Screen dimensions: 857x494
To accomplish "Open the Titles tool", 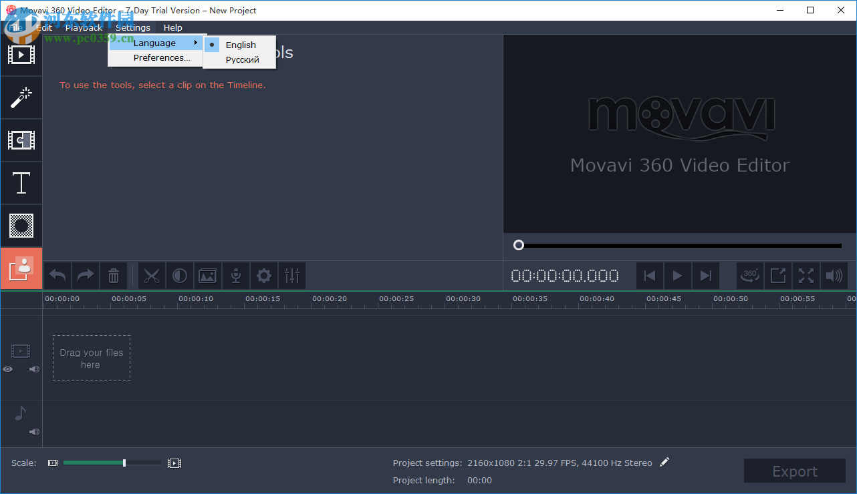I will (x=21, y=183).
